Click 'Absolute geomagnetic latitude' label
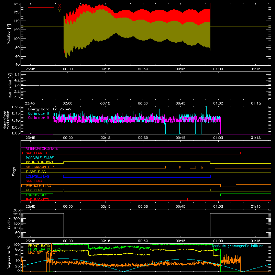 (x=238, y=246)
